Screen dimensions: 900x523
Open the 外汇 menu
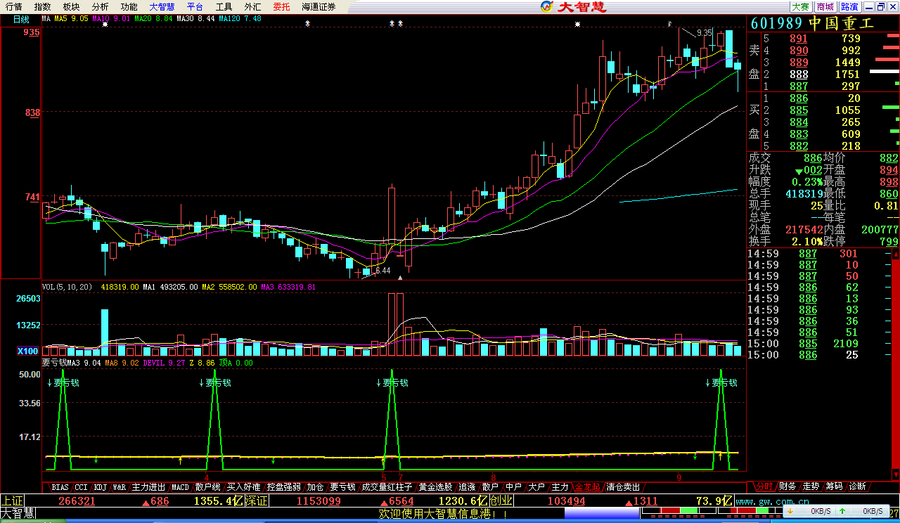coord(253,7)
